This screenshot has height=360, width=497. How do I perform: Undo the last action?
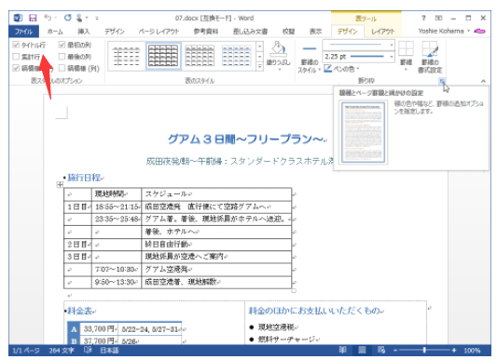[48, 18]
